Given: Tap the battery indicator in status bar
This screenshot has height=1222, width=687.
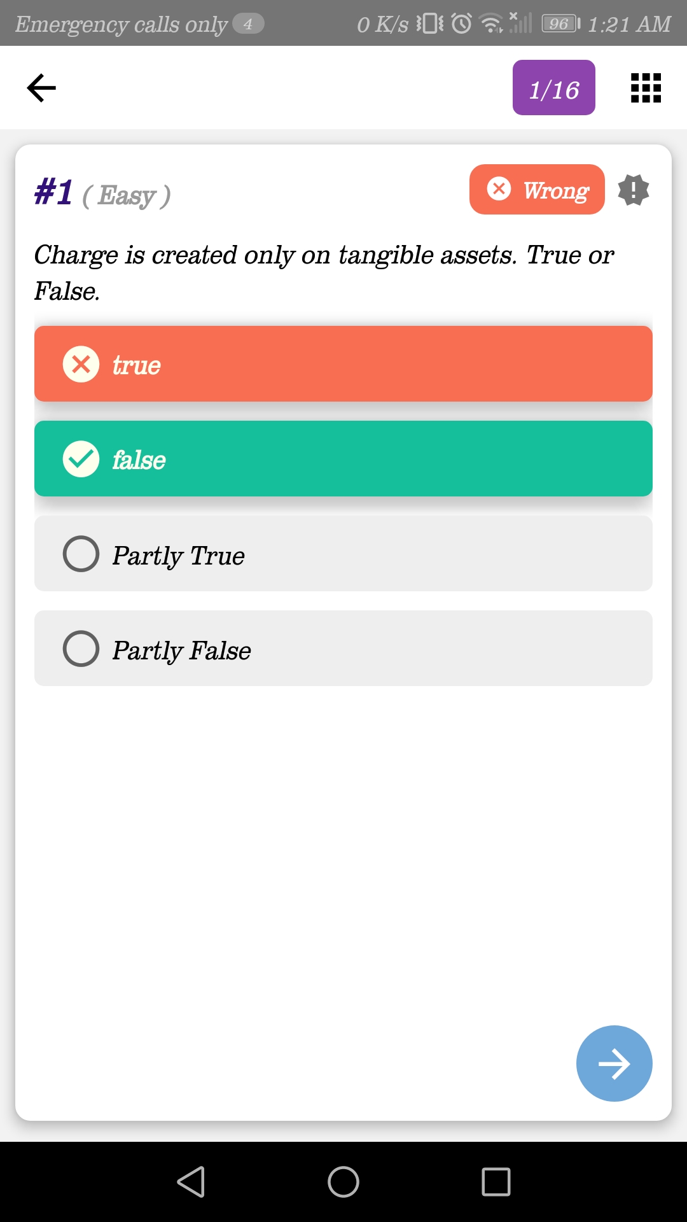Looking at the screenshot, I should pyautogui.click(x=560, y=24).
